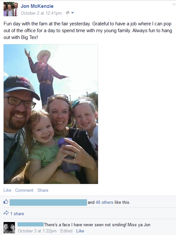Open the Big Tex family photo
The width and height of the screenshot is (176, 235).
pyautogui.click(x=51, y=114)
